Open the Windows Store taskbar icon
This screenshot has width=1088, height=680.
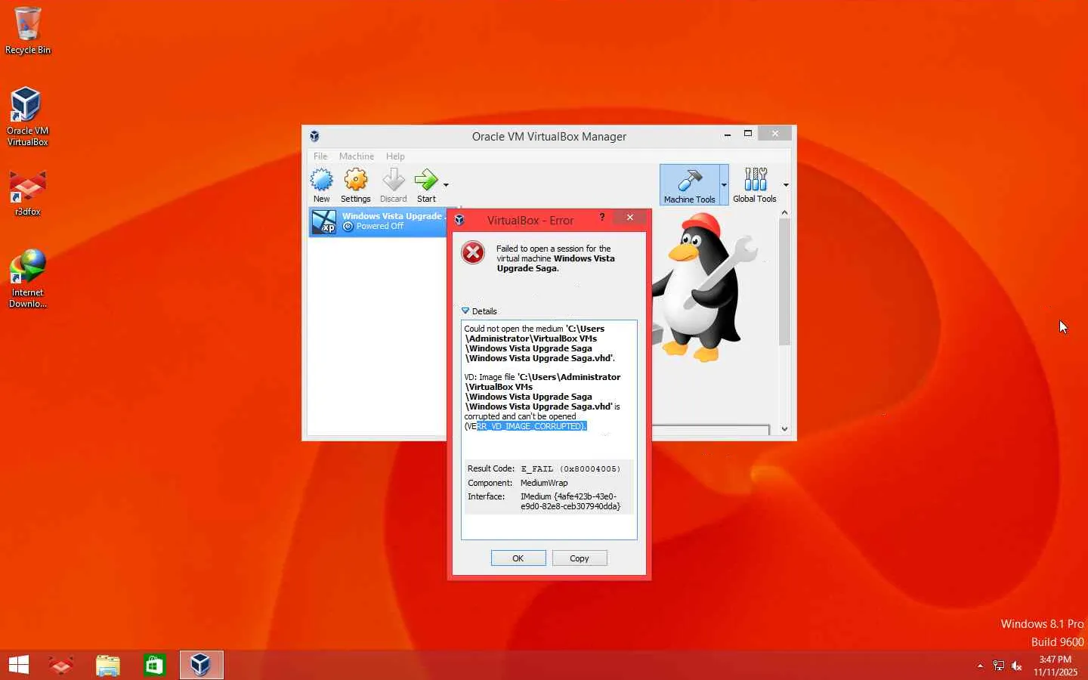click(x=155, y=665)
